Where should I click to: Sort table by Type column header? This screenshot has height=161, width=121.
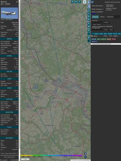point(105,34)
